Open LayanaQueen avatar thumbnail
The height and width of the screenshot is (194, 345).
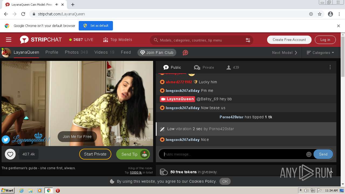(x=6, y=53)
